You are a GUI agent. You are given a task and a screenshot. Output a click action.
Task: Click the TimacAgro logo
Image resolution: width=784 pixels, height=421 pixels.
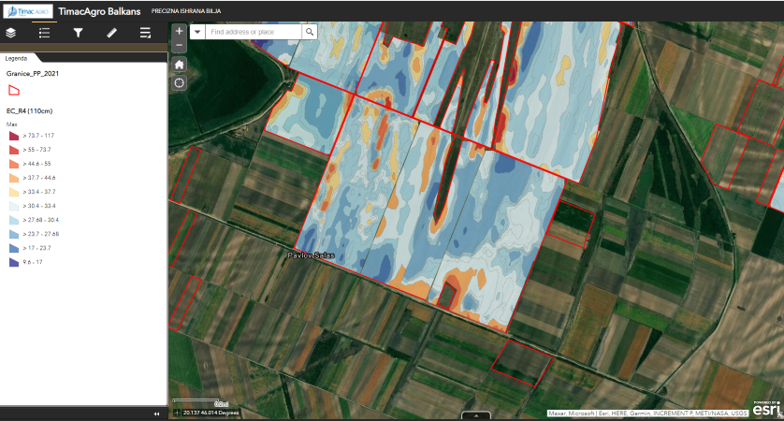(26, 12)
